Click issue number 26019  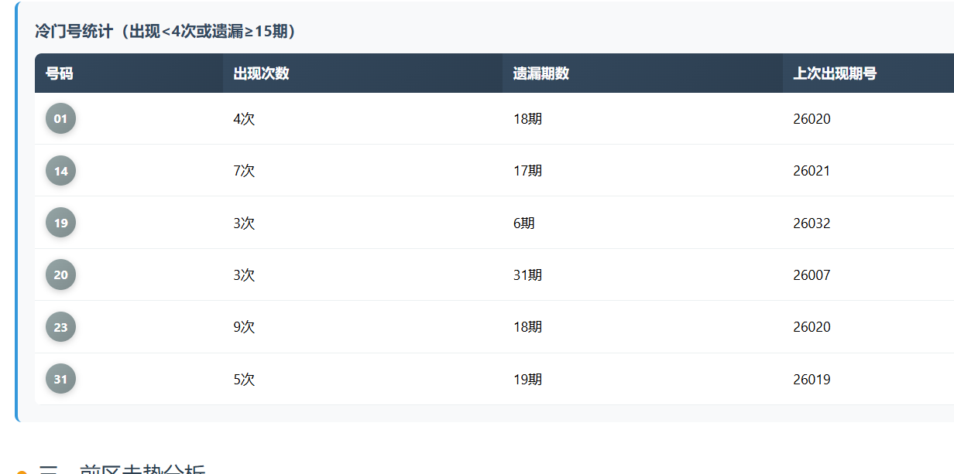[x=812, y=380]
